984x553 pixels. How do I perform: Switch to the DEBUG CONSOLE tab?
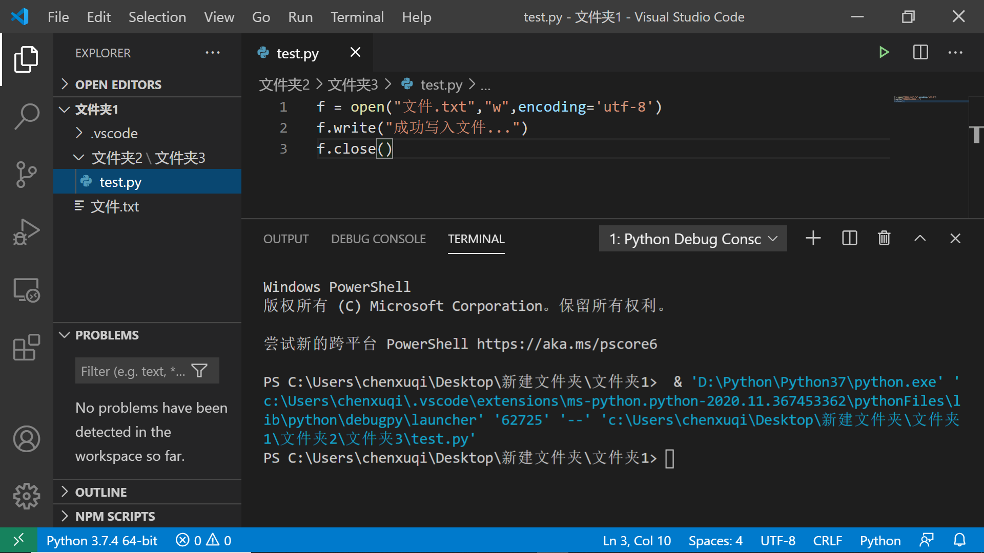pyautogui.click(x=378, y=239)
